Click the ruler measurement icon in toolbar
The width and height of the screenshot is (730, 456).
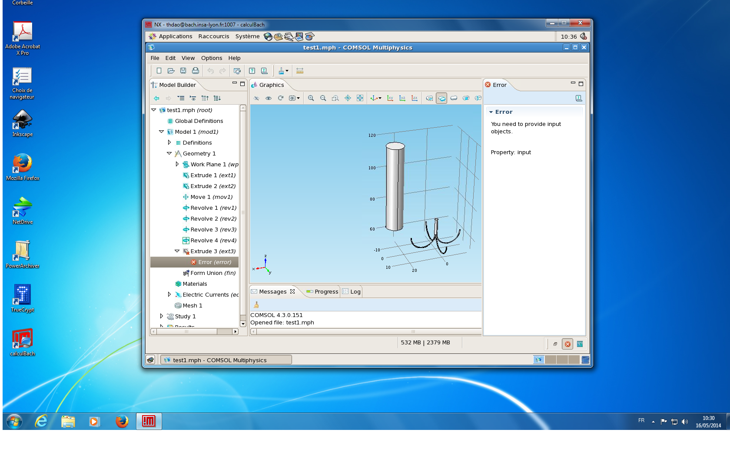pyautogui.click(x=300, y=71)
